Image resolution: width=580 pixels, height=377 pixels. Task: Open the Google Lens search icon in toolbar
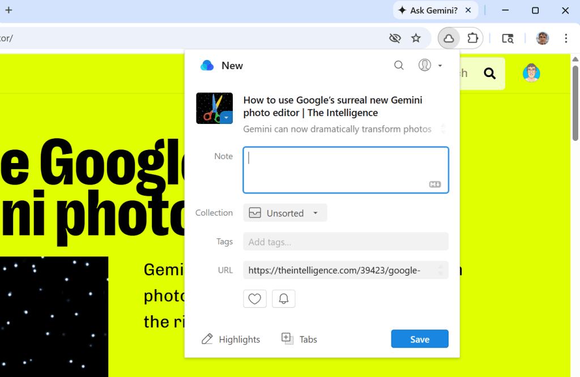coord(507,38)
